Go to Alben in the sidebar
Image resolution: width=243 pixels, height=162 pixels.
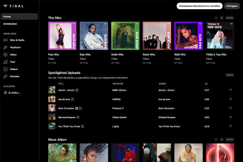click(x=14, y=54)
